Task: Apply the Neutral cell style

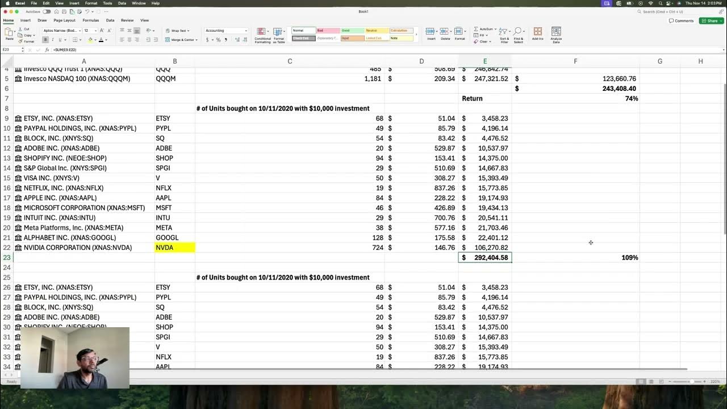Action: (377, 31)
